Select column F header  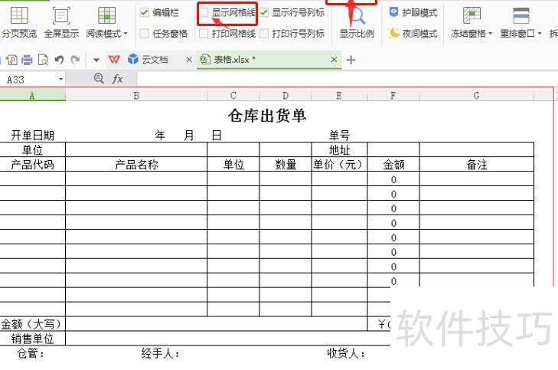(393, 96)
